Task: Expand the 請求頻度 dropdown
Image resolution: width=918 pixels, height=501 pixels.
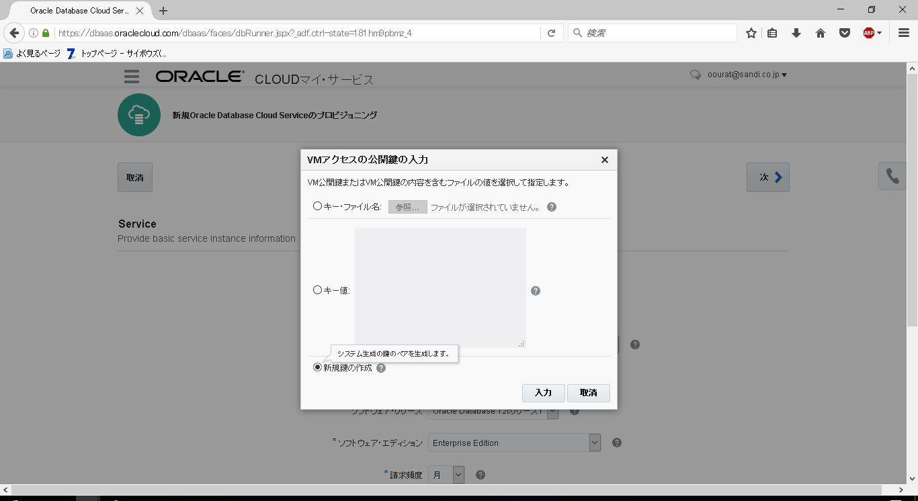Action: coord(458,475)
